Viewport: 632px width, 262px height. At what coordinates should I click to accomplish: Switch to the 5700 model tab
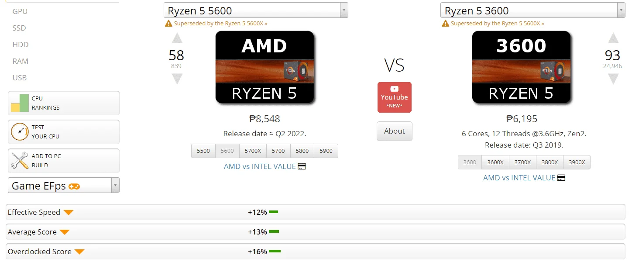pyautogui.click(x=278, y=151)
